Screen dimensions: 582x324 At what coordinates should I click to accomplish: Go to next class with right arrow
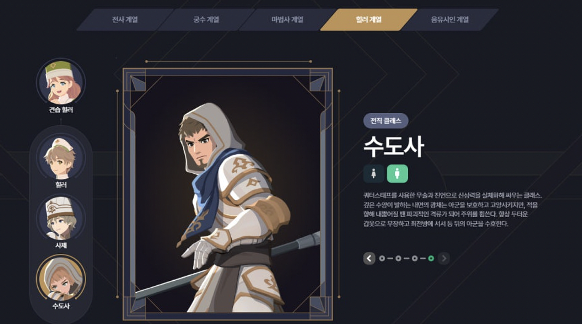[444, 258]
